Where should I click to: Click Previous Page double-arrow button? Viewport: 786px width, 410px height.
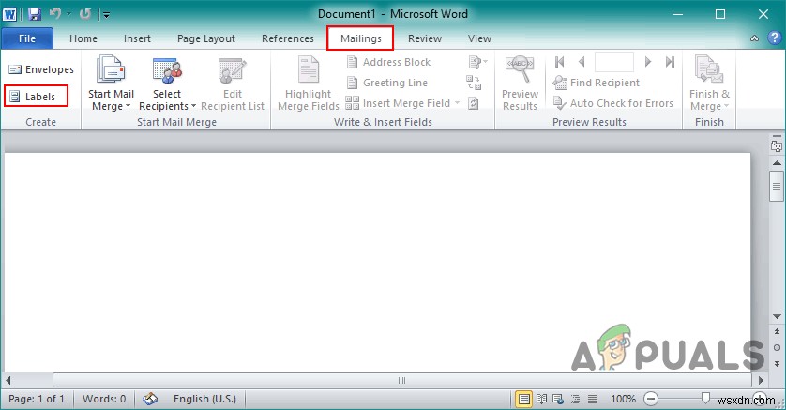click(x=777, y=332)
